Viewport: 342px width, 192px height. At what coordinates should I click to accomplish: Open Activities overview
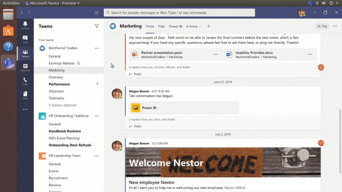11,3
